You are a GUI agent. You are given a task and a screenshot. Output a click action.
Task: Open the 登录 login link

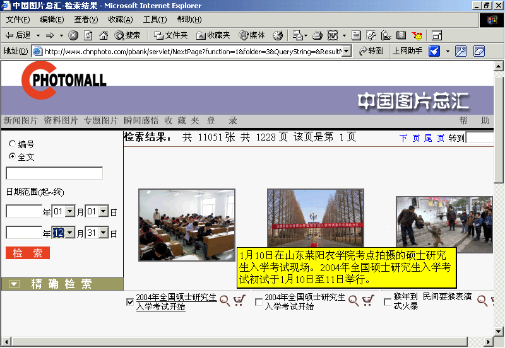[x=222, y=120]
